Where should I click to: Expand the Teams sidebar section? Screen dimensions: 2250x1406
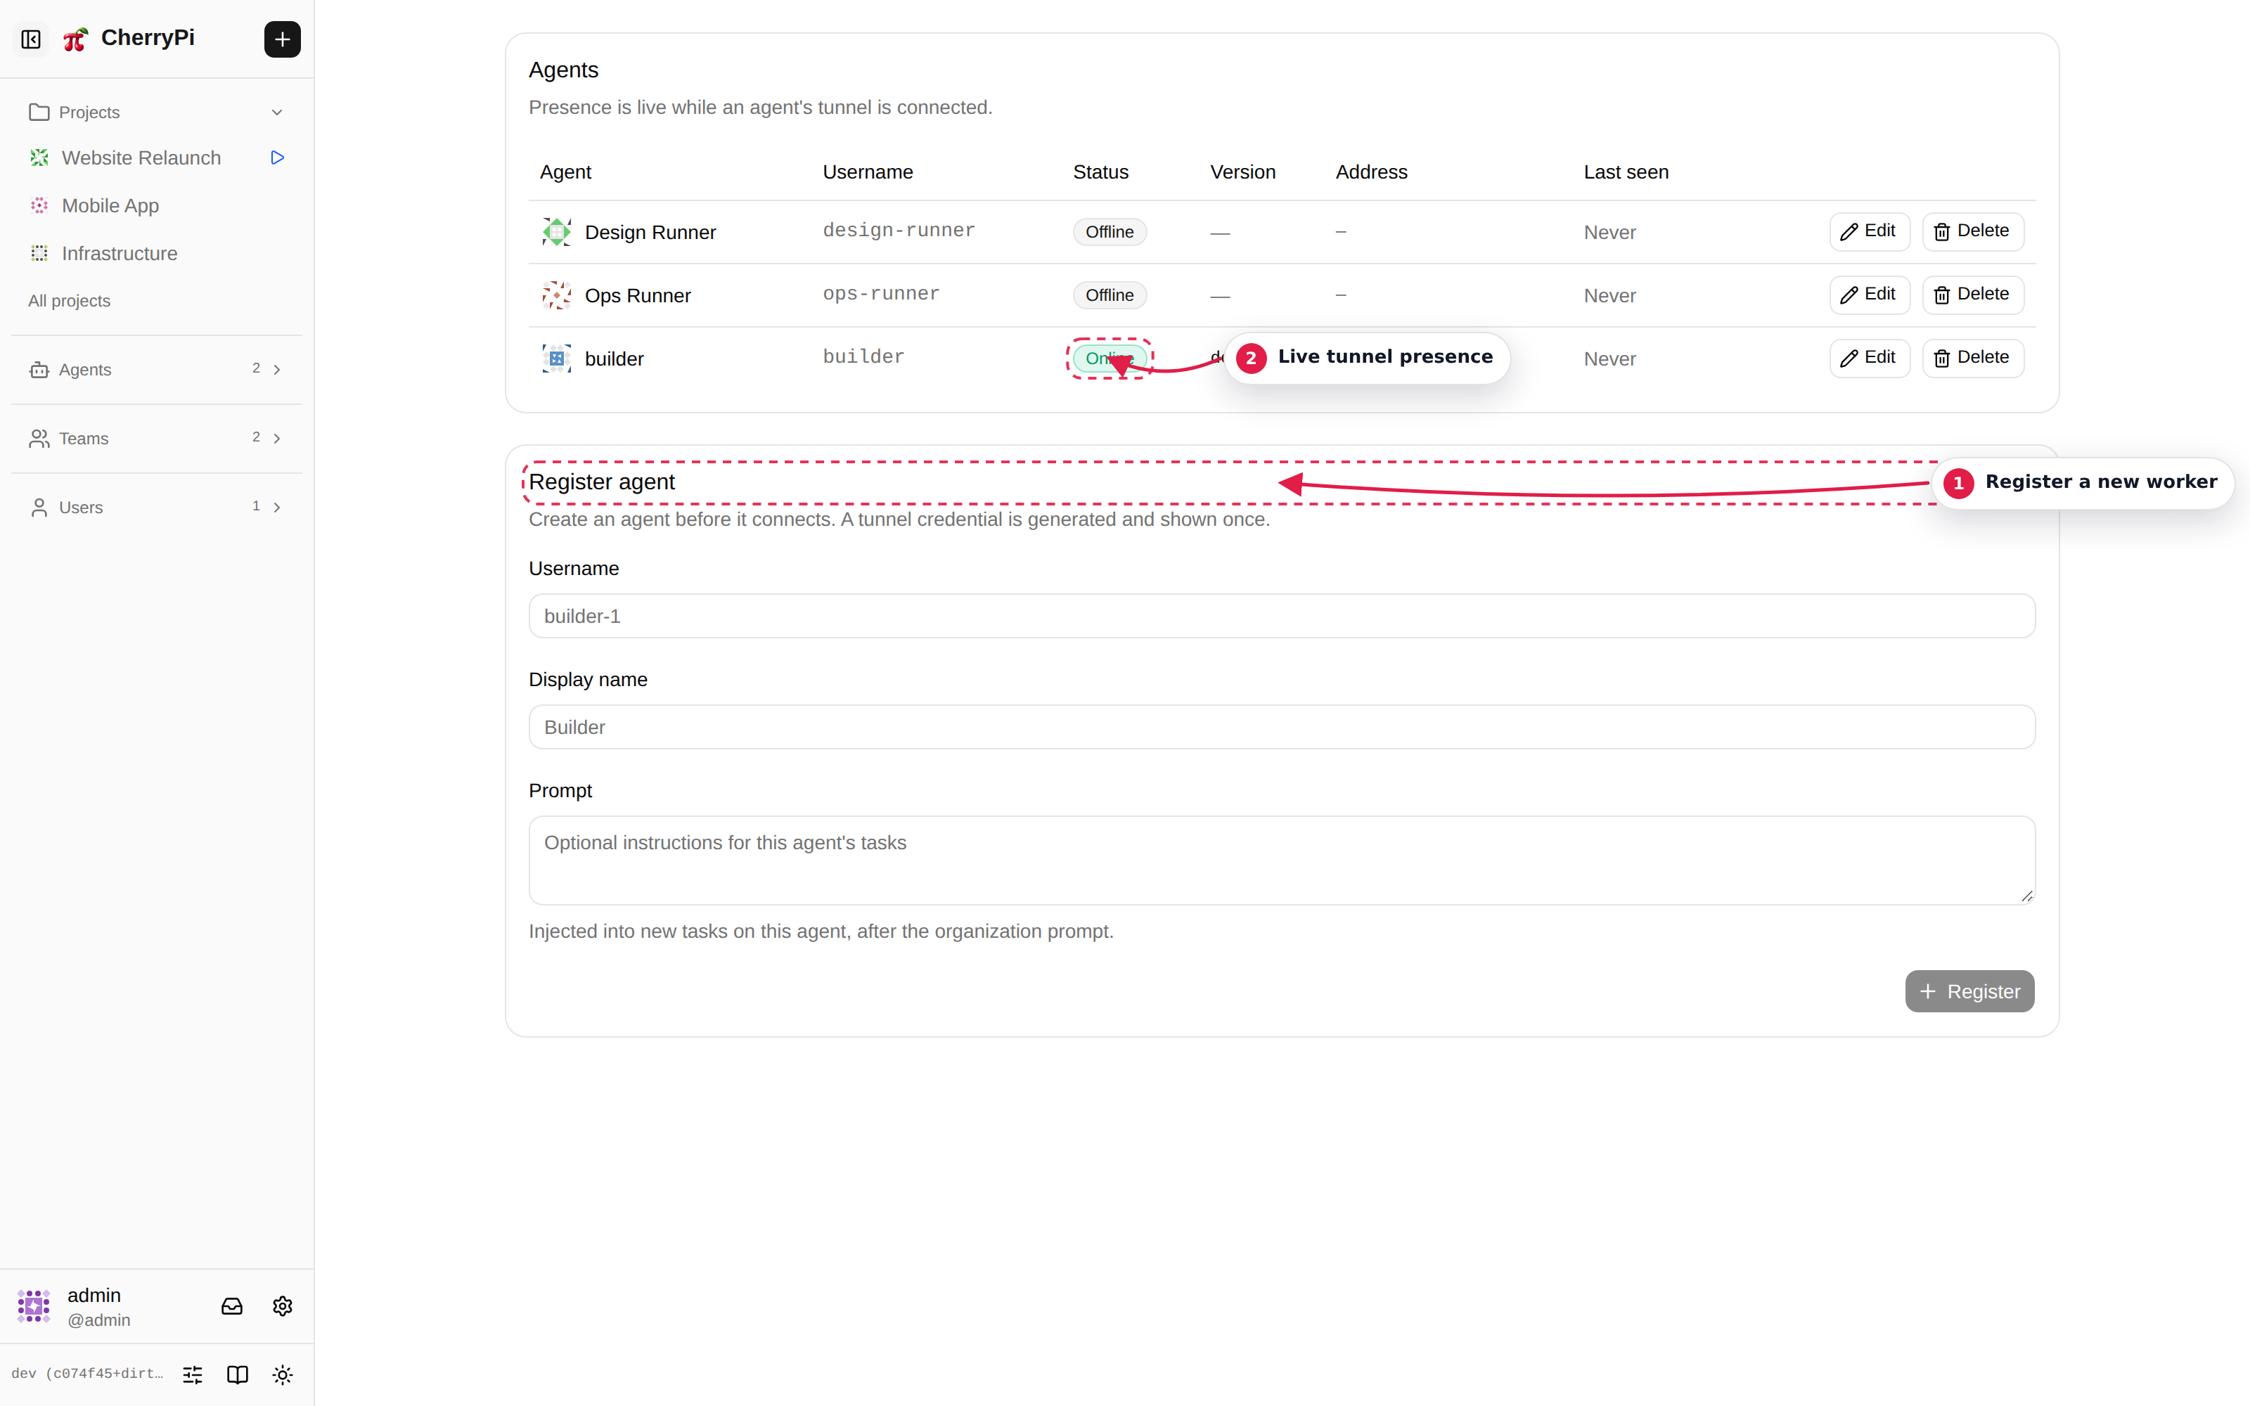pyautogui.click(x=156, y=438)
